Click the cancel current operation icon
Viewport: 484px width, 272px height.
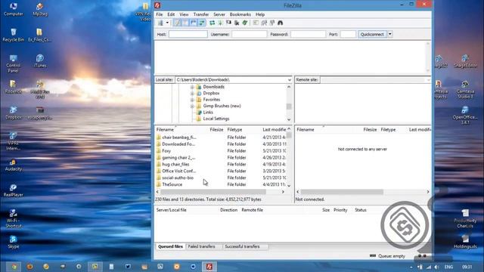228,23
